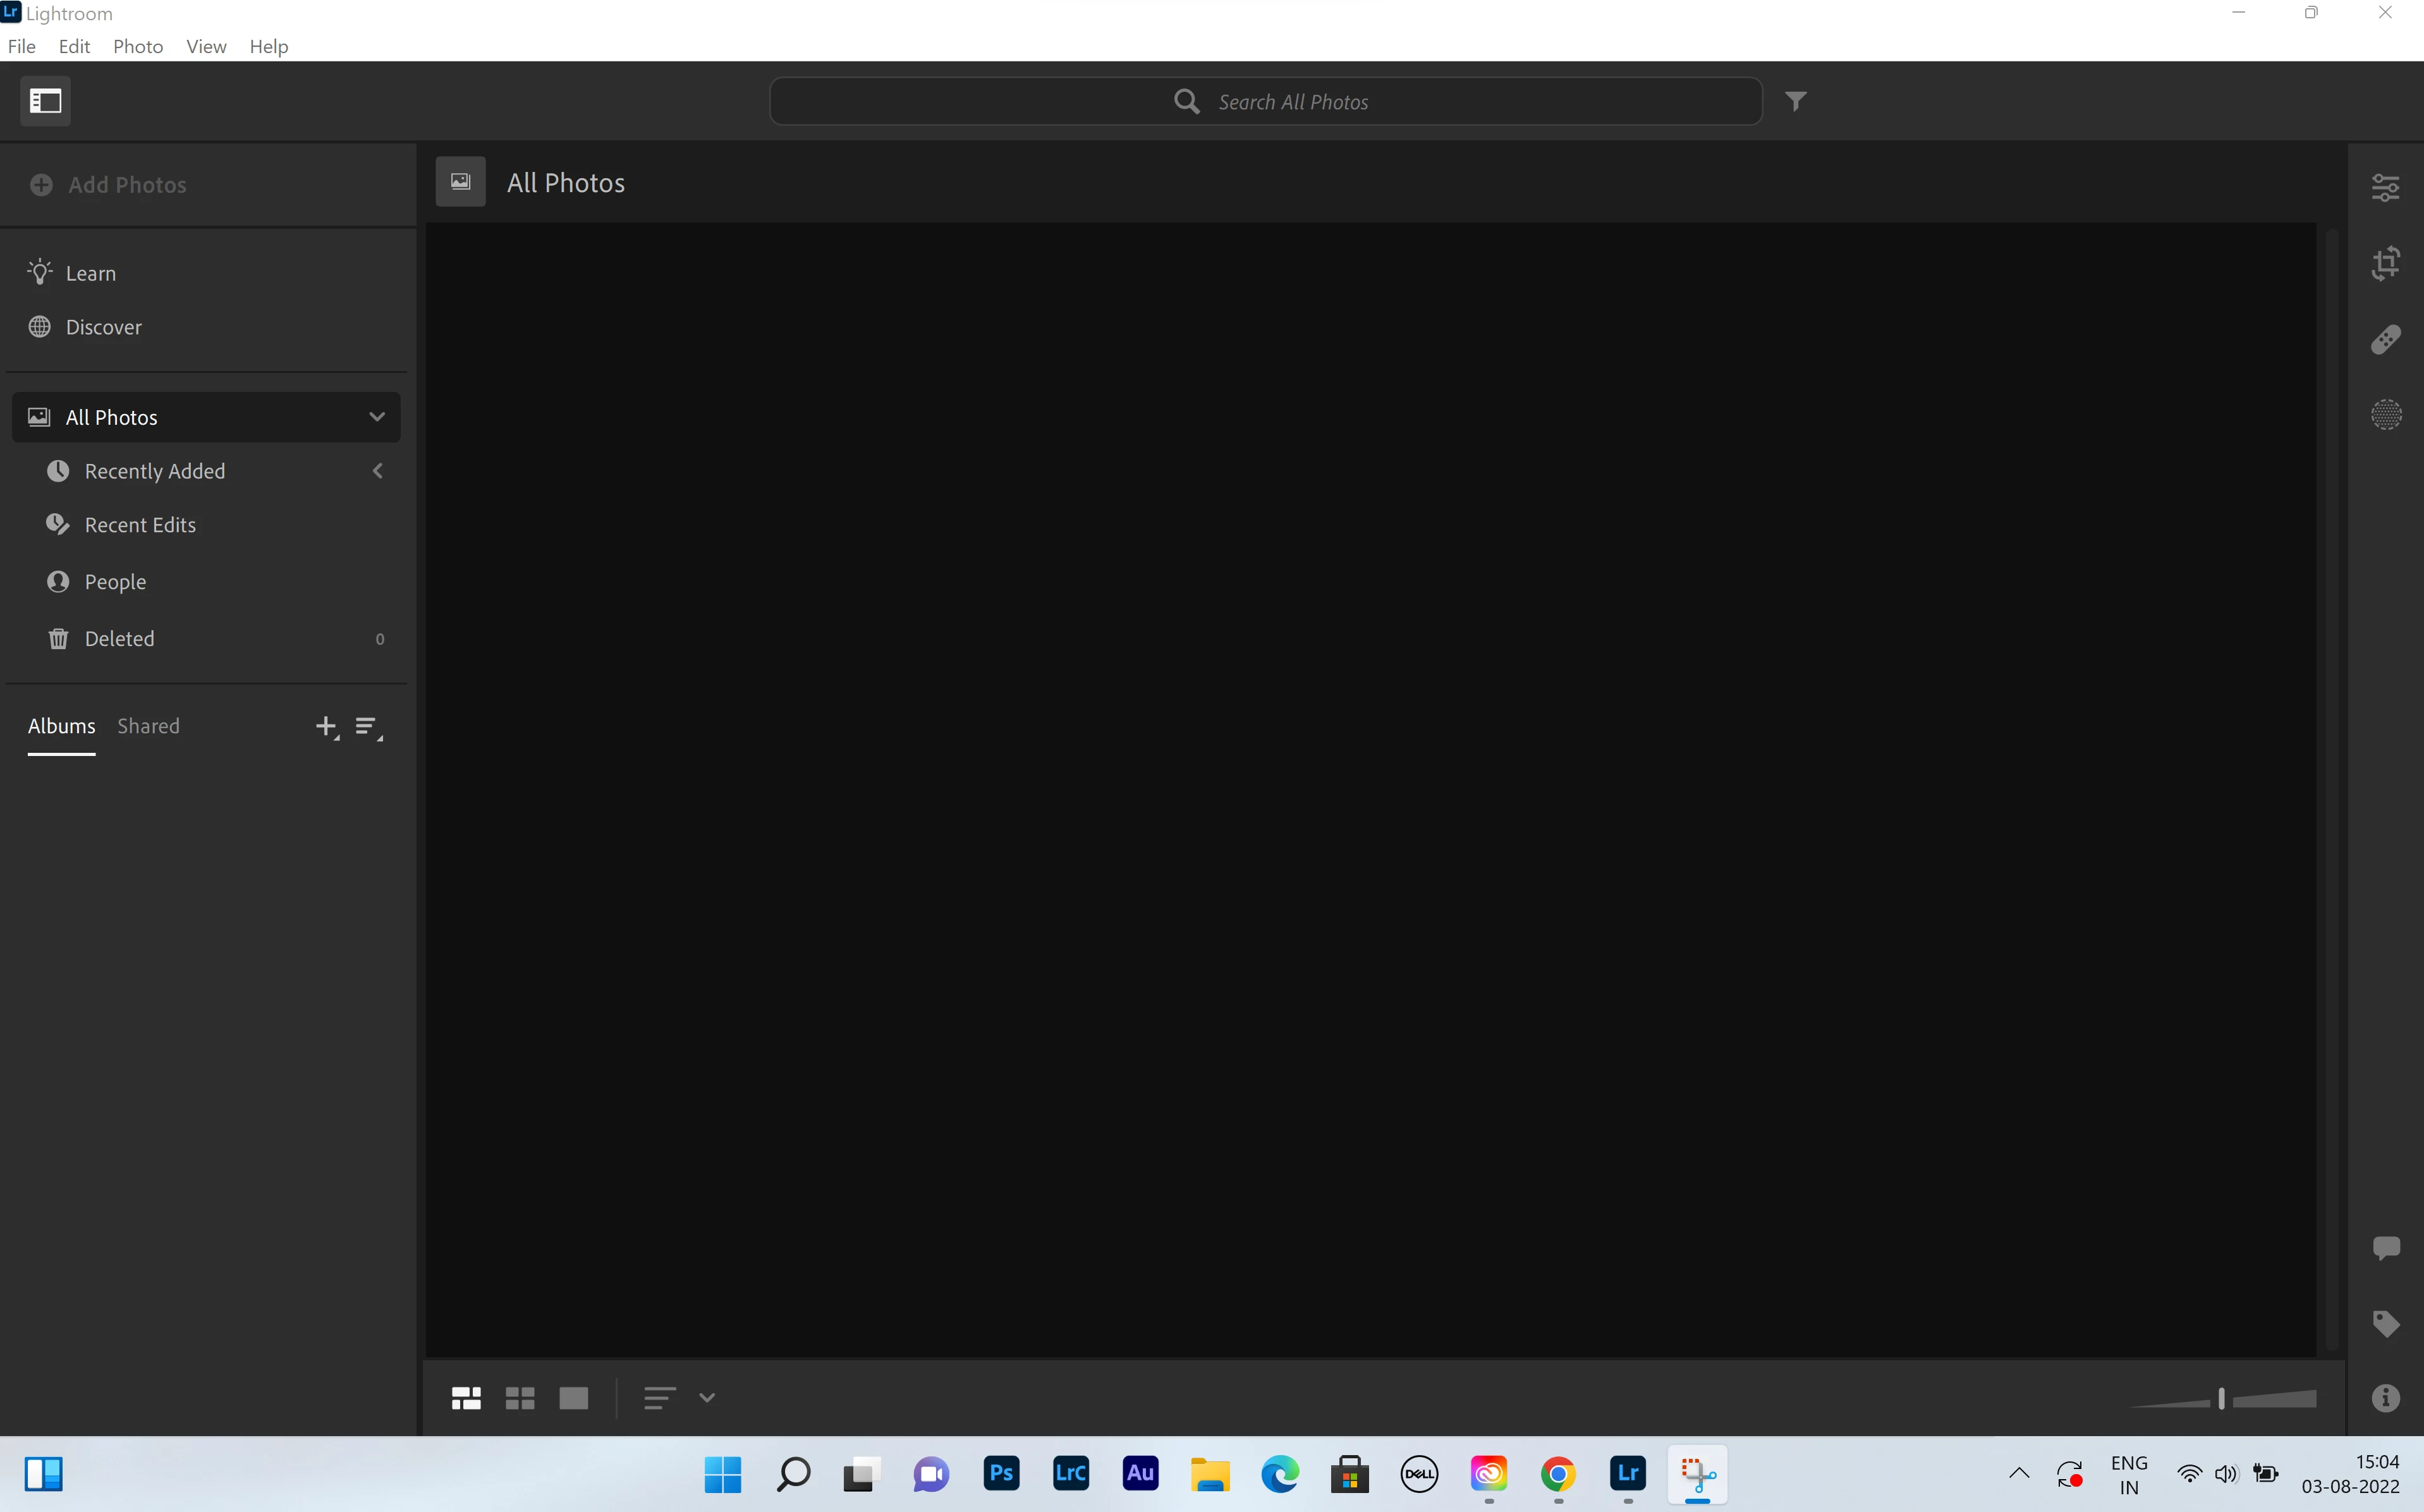Adjust the thumbnail size slider
This screenshot has height=1512, width=2424.
click(2221, 1398)
